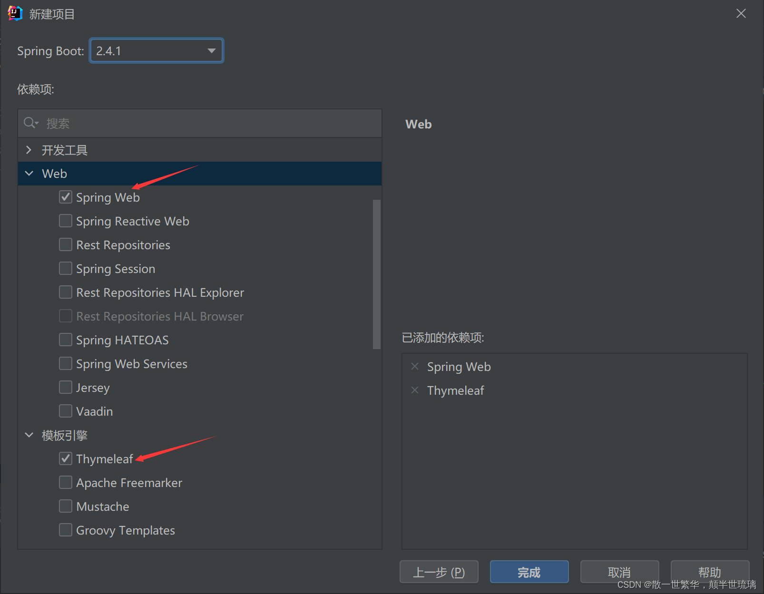The image size is (764, 594).
Task: Click the 上一步 (P) button
Action: coord(439,572)
